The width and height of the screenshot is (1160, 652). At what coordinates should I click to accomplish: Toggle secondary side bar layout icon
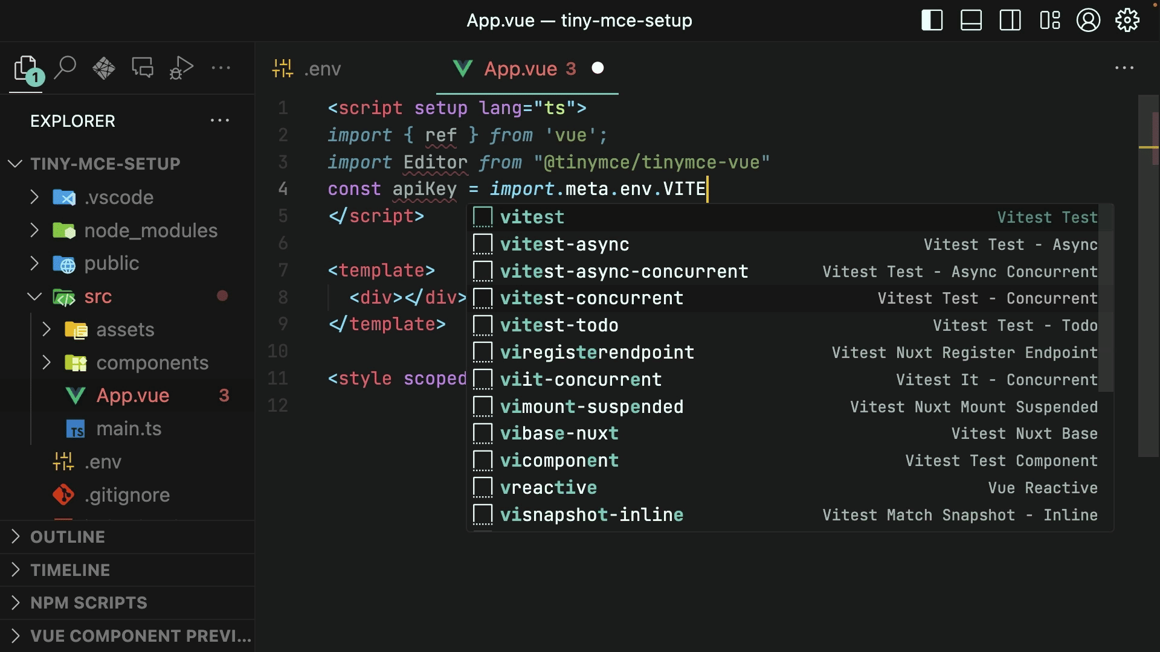click(x=1010, y=21)
